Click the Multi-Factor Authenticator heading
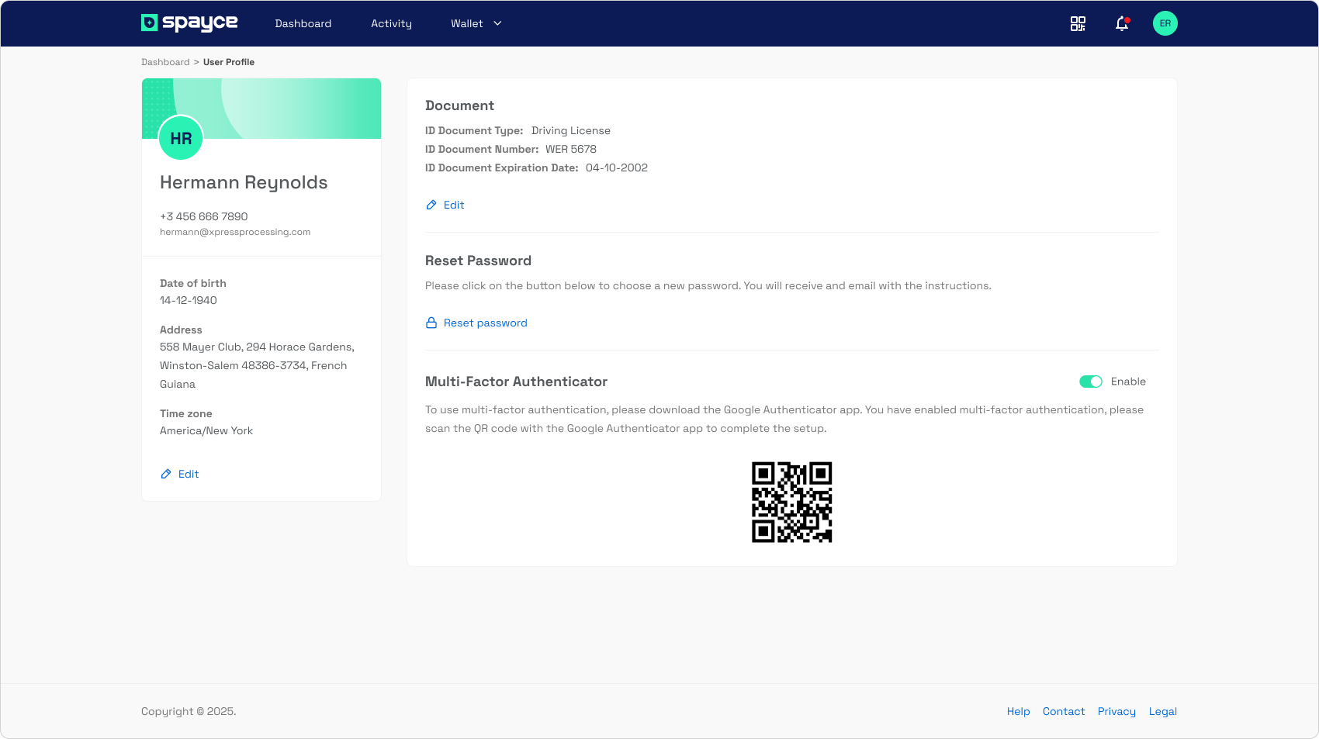The image size is (1319, 739). (x=516, y=382)
